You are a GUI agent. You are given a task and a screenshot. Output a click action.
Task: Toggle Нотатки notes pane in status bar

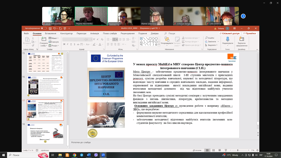click(197, 150)
